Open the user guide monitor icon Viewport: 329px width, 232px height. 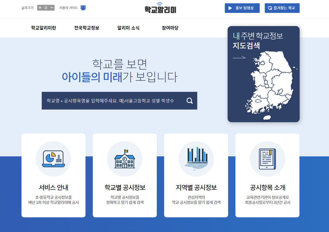click(x=83, y=8)
